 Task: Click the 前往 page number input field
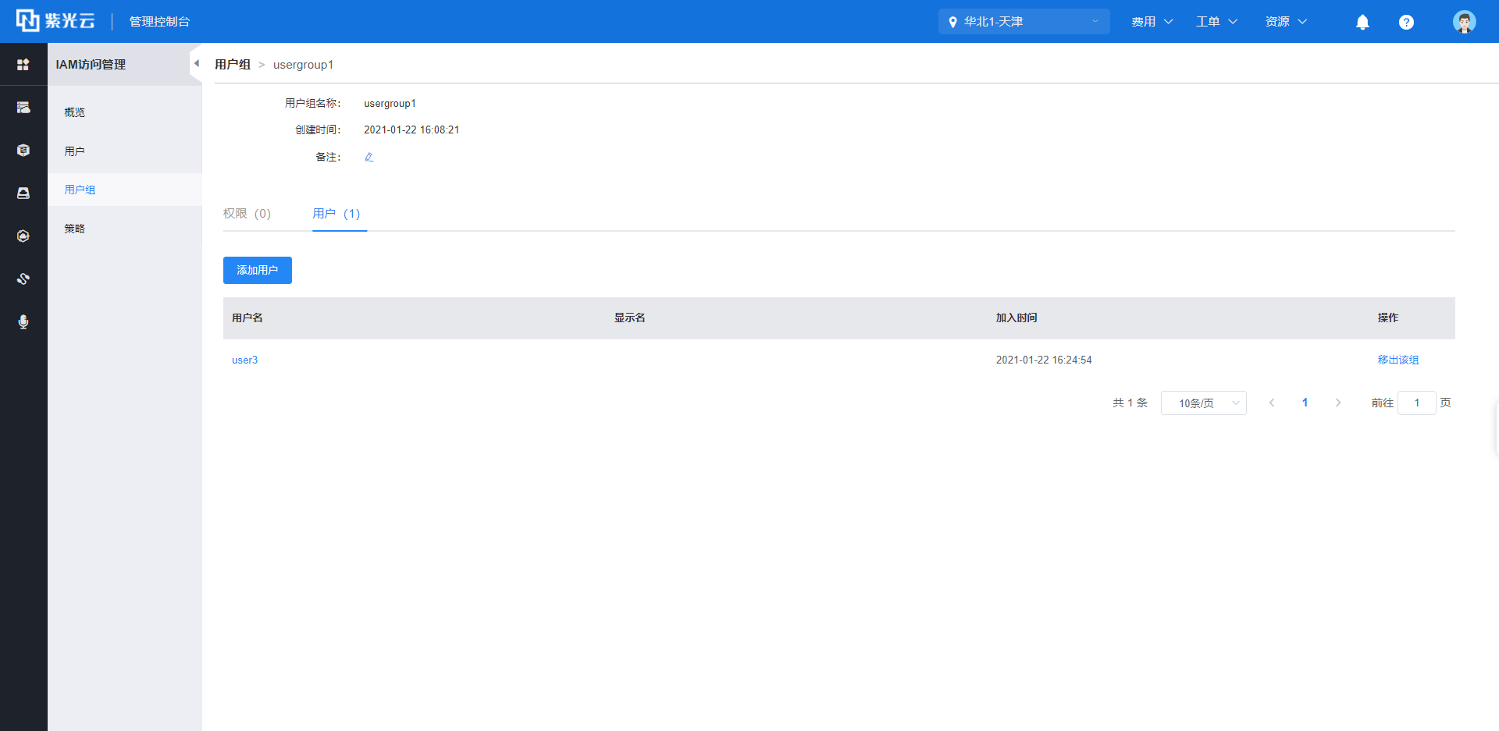tap(1416, 403)
